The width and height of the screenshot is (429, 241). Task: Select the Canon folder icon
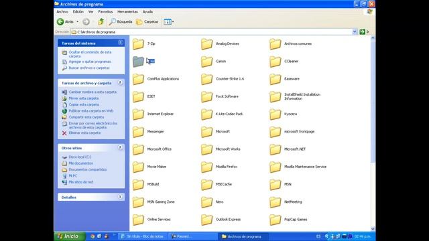[206, 62]
